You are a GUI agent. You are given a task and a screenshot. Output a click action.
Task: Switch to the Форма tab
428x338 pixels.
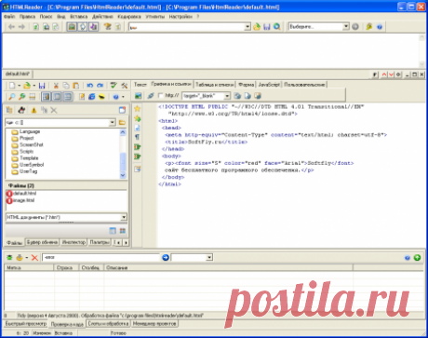[x=247, y=85]
